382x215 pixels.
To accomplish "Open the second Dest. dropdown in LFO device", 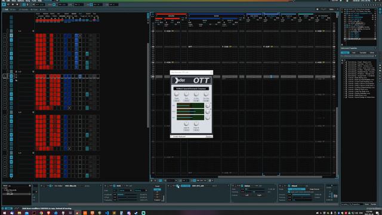I will coord(140,191).
